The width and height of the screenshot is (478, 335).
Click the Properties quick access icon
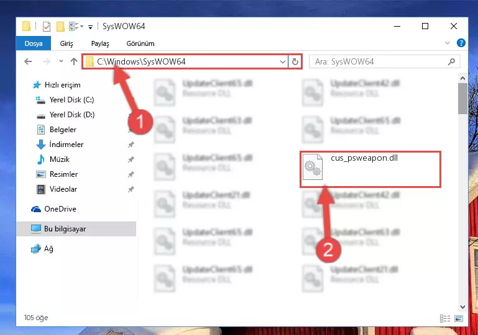coord(47,27)
